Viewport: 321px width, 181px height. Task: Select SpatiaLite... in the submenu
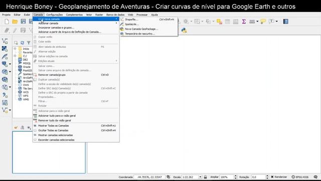pyautogui.click(x=149, y=24)
